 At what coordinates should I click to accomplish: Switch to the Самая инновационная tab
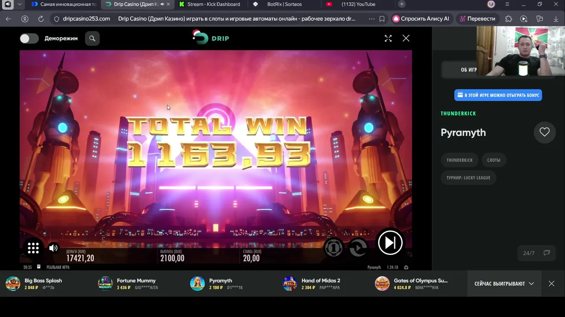tap(64, 4)
